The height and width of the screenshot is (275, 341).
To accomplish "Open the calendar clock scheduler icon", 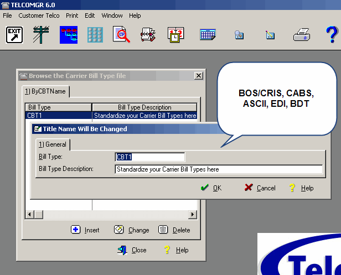I will (x=175, y=34).
